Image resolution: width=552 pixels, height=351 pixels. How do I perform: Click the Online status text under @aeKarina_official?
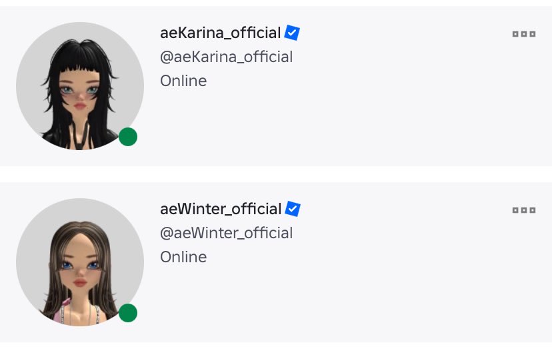[x=183, y=81]
